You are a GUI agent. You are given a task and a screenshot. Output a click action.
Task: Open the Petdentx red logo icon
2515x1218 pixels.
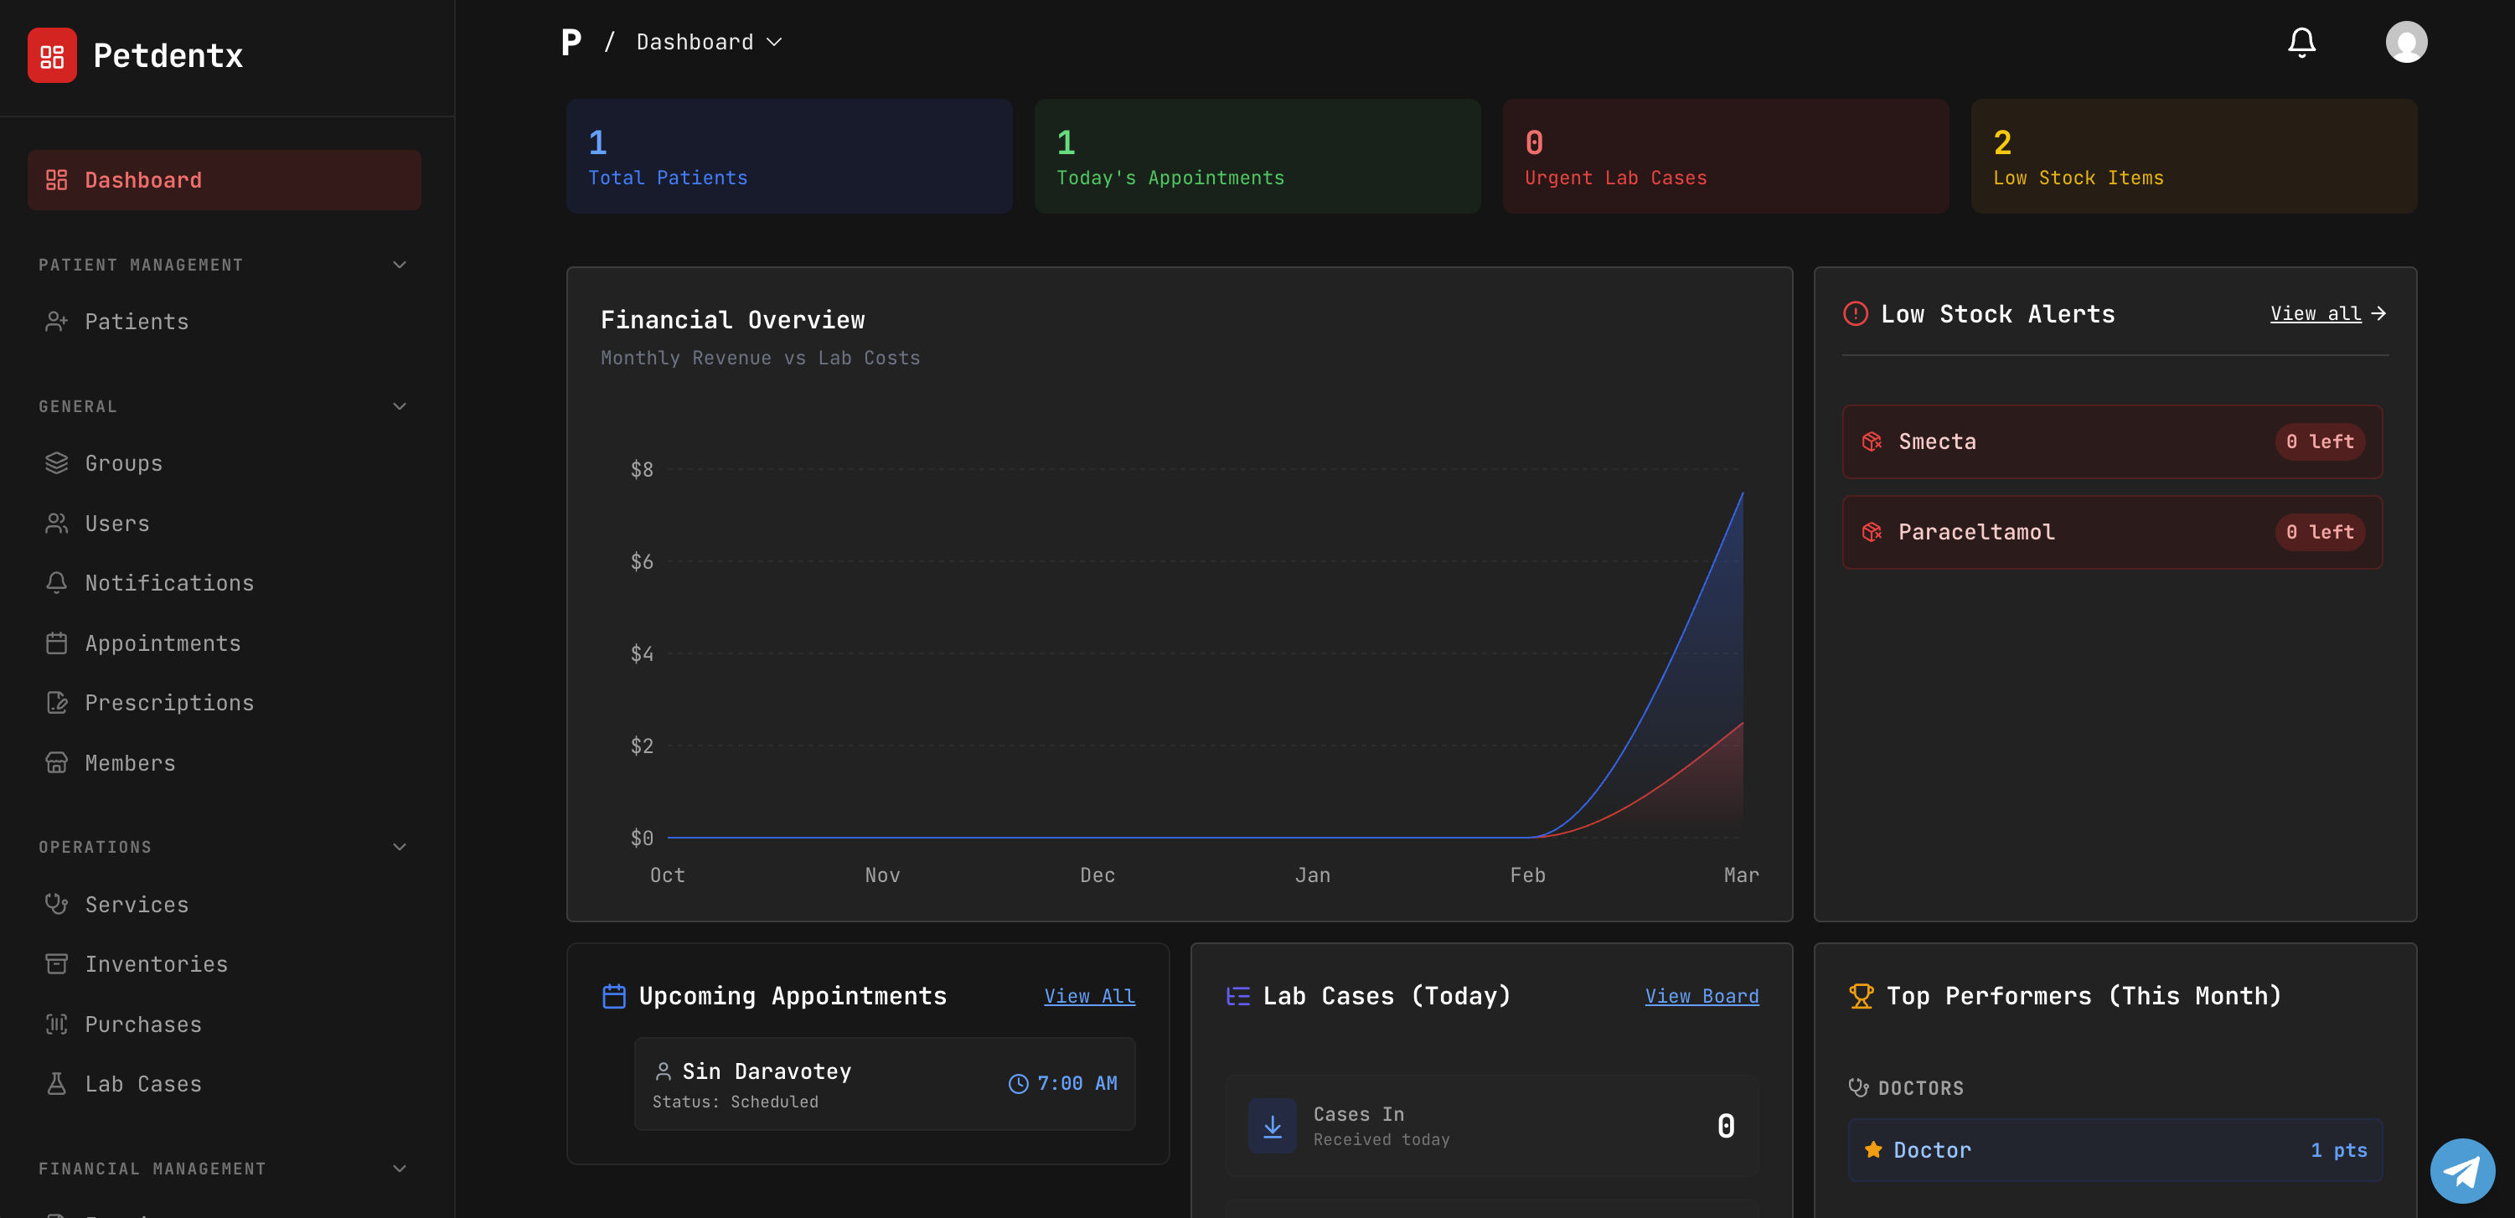(53, 54)
